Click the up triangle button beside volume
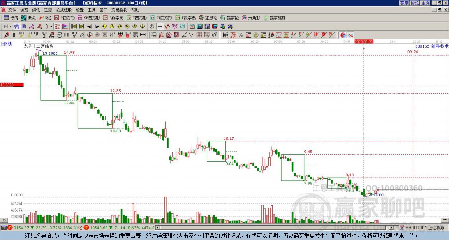The width and height of the screenshot is (449, 240). tap(4, 220)
